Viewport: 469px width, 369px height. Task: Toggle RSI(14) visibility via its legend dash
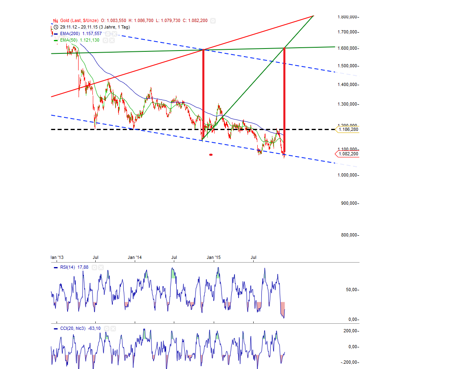click(x=55, y=267)
